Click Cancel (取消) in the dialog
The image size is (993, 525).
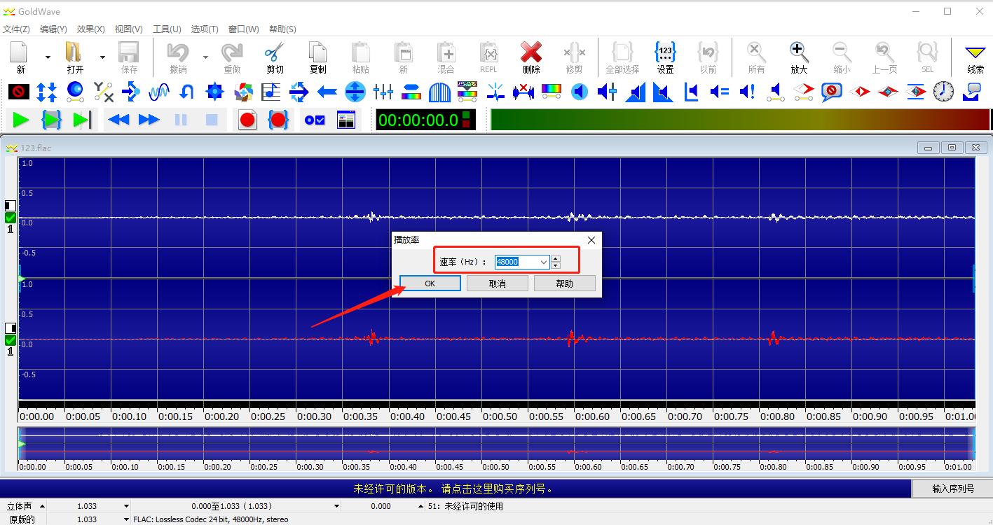point(497,283)
